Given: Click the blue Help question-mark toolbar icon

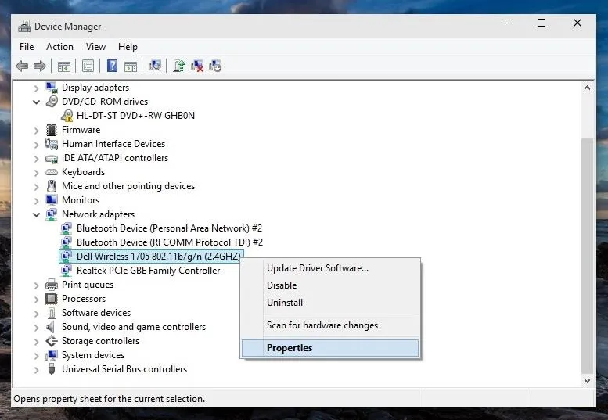Looking at the screenshot, I should coord(112,66).
